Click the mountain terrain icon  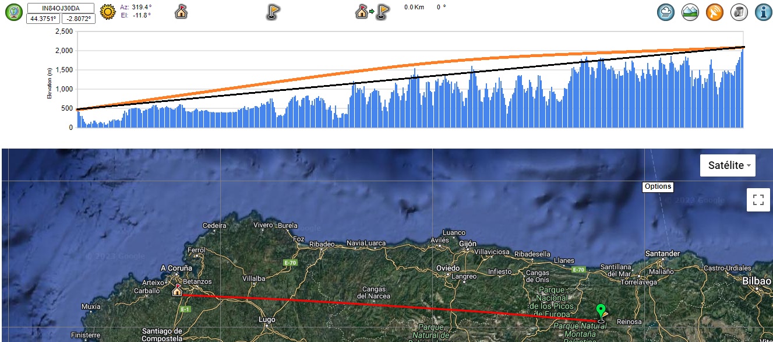coord(690,12)
